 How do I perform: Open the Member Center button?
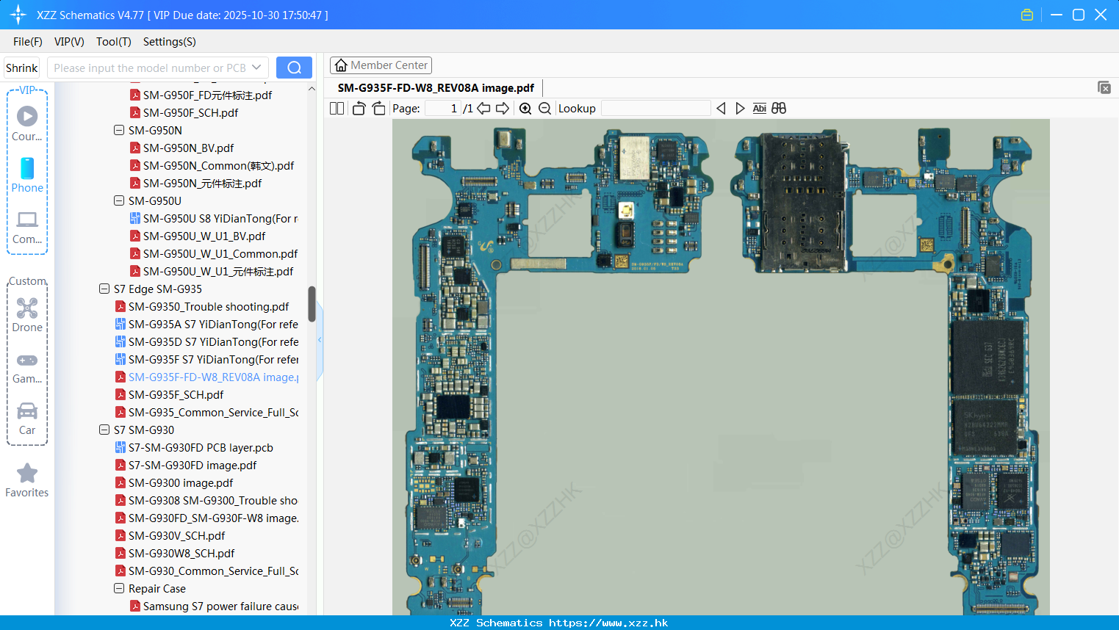(x=381, y=65)
